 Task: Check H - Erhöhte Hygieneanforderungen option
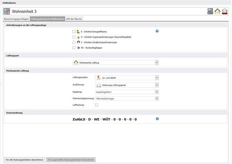click(73, 37)
